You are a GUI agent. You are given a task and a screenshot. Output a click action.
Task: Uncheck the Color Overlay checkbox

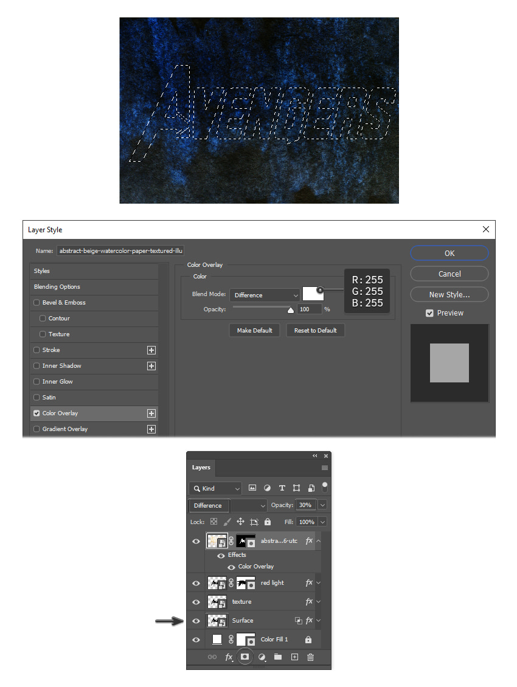37,413
